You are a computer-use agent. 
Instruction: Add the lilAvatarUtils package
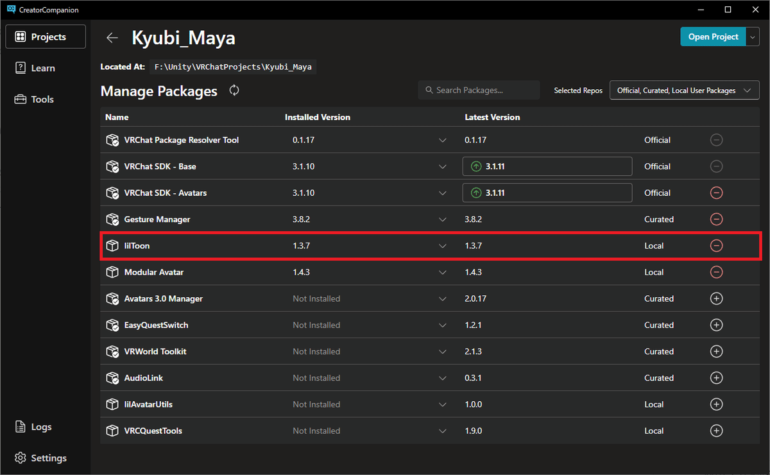coord(717,404)
